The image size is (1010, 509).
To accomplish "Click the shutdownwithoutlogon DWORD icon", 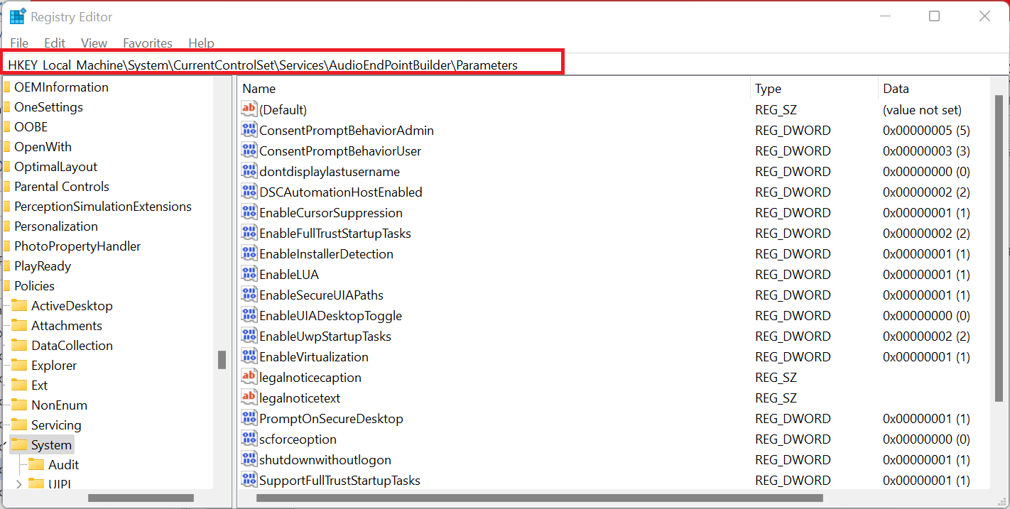I will (x=249, y=459).
